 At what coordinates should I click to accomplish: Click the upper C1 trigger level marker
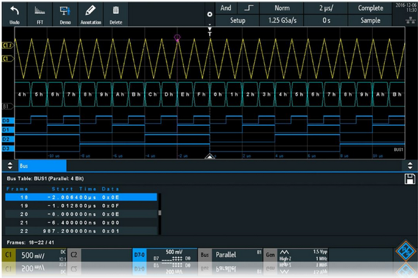pyautogui.click(x=7, y=46)
